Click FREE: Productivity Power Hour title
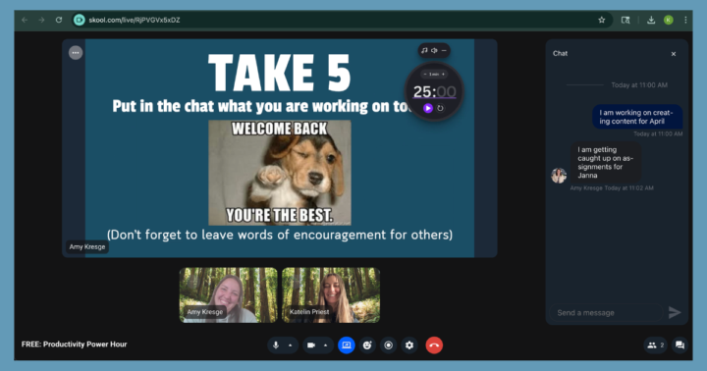The height and width of the screenshot is (371, 707). point(74,344)
